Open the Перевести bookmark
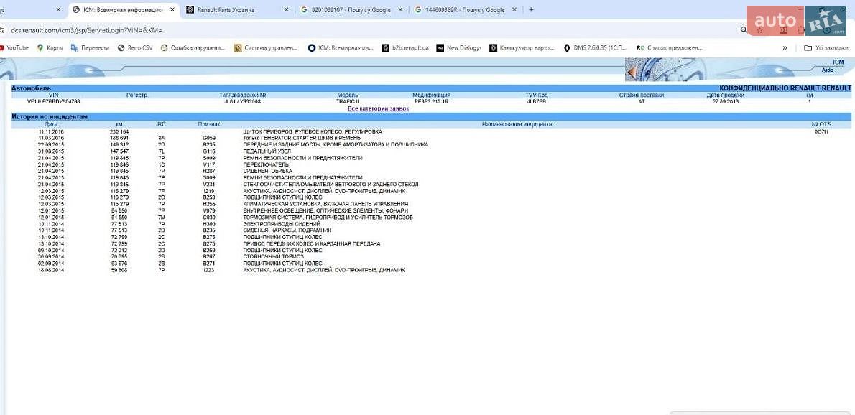The image size is (855, 415). [90, 48]
